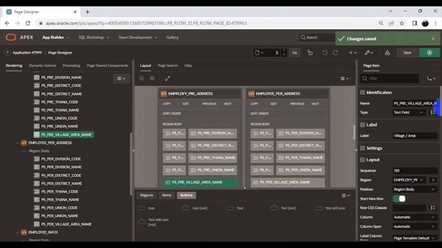442x248 pixels.
Task: Collapse the EMPLOYEE_INFO1 tree node
Action: coord(17,233)
